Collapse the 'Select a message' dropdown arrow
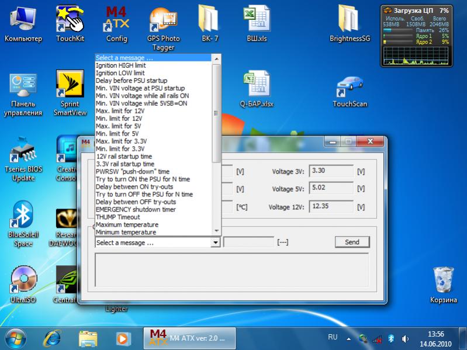The height and width of the screenshot is (350, 467). 215,242
